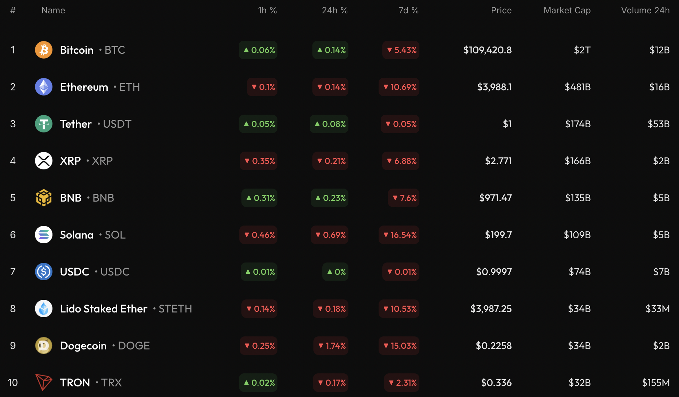Click the XRP logo icon
Viewport: 679px width, 397px height.
point(44,161)
